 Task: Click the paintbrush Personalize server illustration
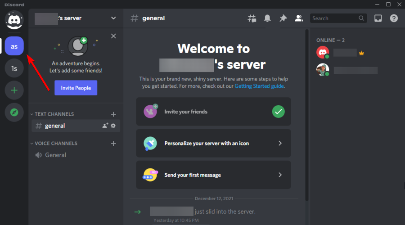150,144
